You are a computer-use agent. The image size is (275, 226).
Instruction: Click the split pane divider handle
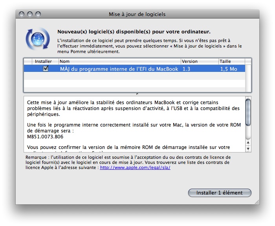tap(137, 94)
